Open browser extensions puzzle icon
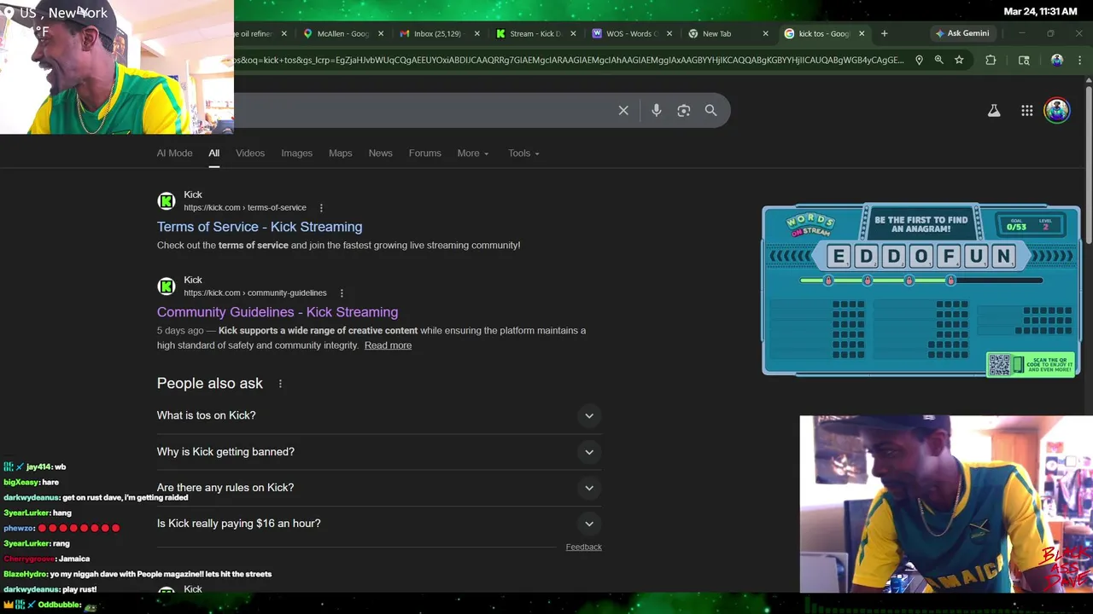The height and width of the screenshot is (614, 1093). (991, 60)
